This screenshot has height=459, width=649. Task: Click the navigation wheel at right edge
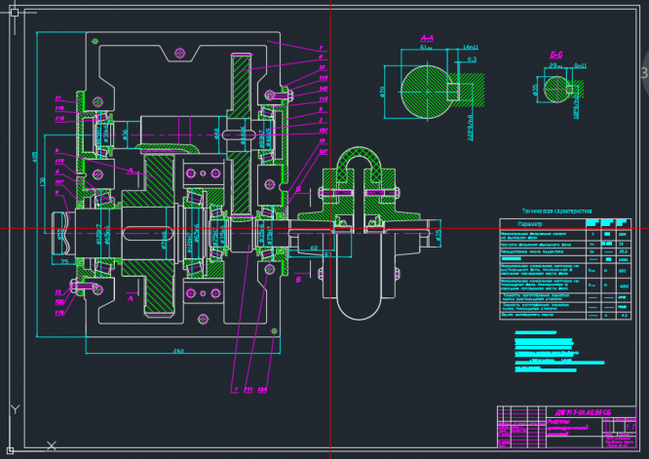click(643, 73)
